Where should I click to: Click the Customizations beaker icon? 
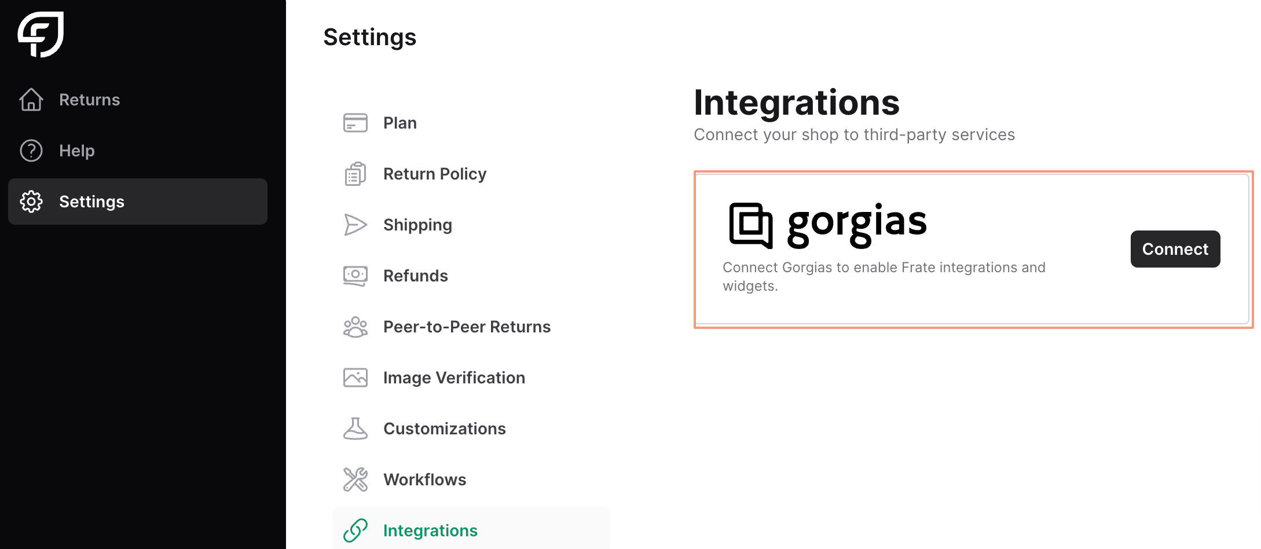pos(355,429)
